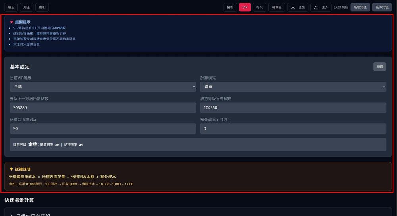Focus the 額外成本 field showing 0

pyautogui.click(x=293, y=128)
